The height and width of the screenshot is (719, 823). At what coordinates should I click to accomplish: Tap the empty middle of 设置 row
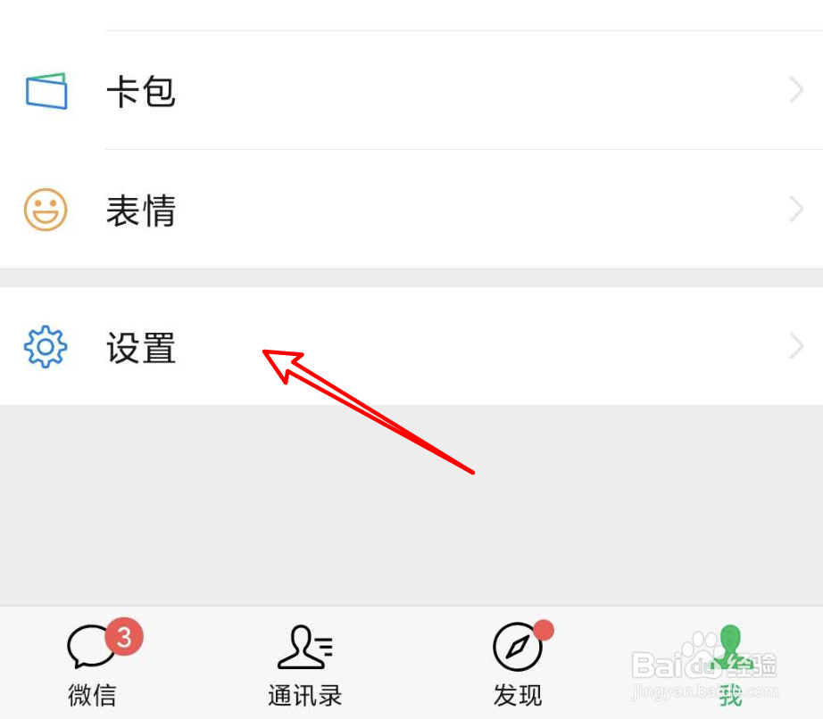411,346
